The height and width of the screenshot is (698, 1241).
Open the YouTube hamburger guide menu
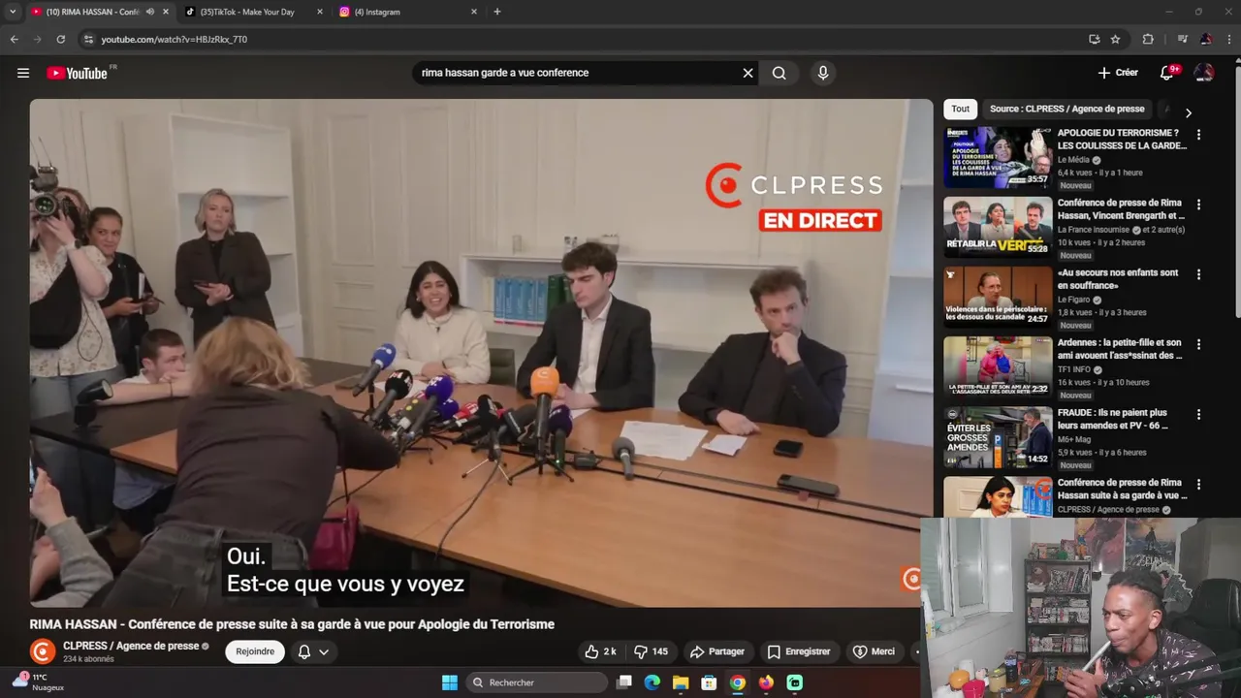coord(23,73)
